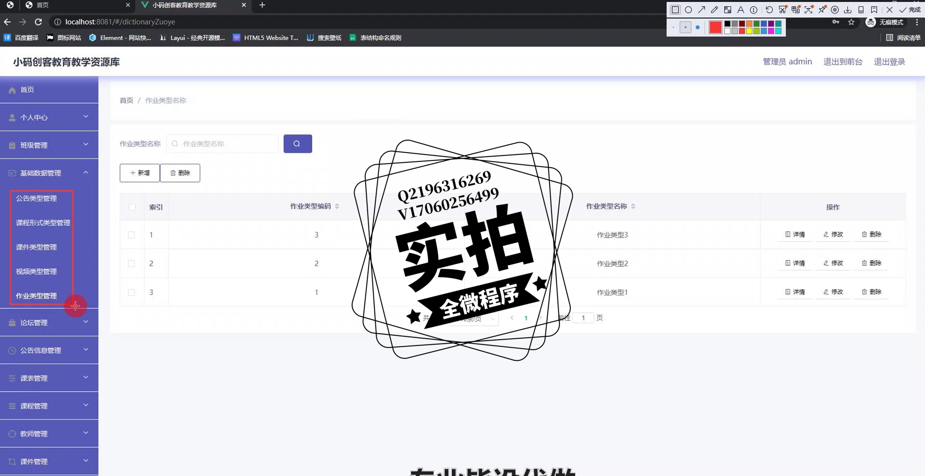
Task: Click 退出登录 link
Action: pyautogui.click(x=889, y=62)
